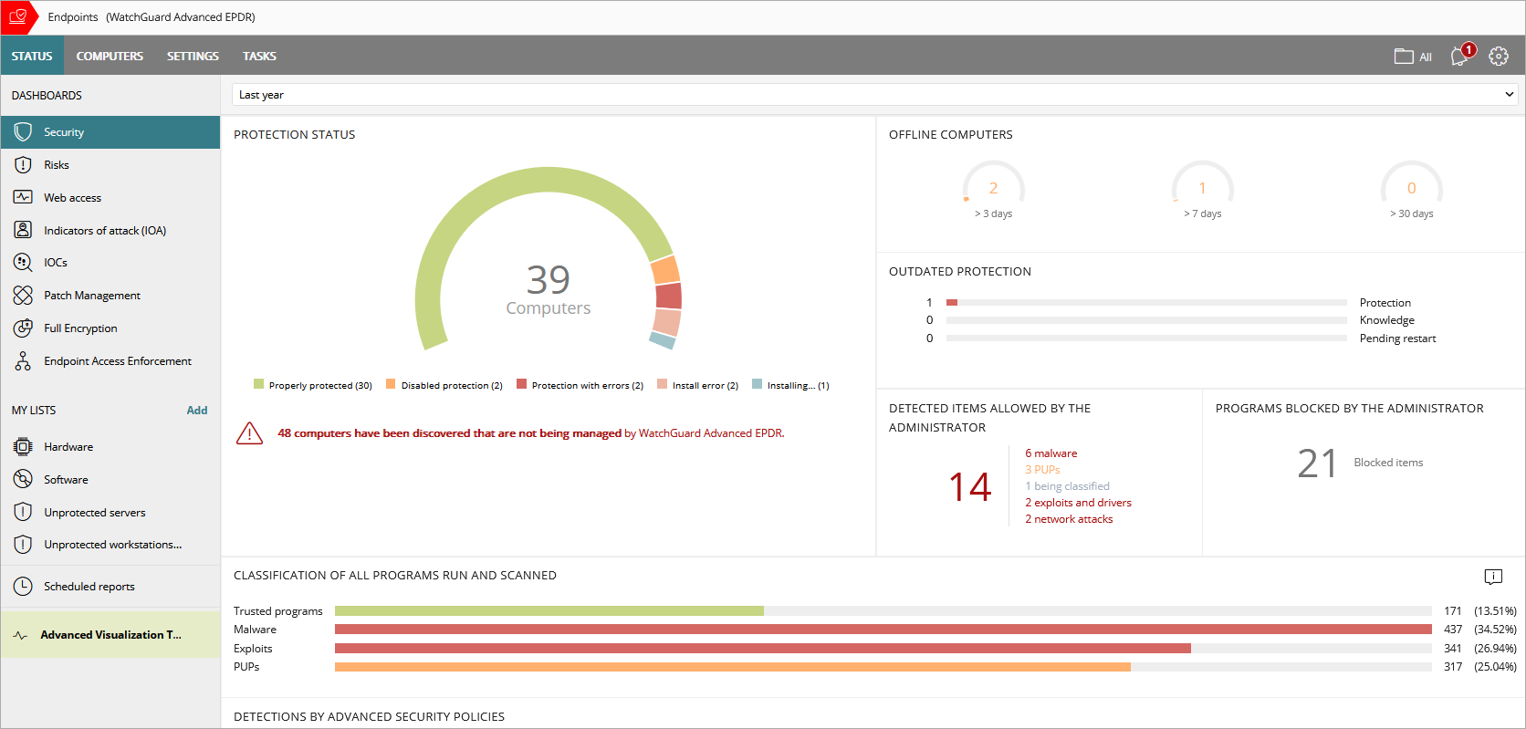Viewport: 1526px width, 729px height.
Task: Click Add next to My Lists
Action: click(x=196, y=411)
